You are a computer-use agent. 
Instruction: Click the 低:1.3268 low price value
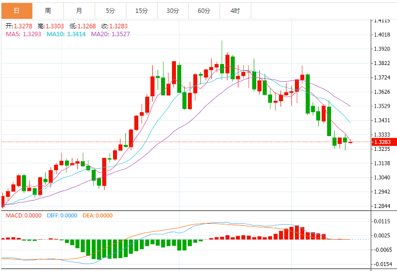pyautogui.click(x=83, y=26)
